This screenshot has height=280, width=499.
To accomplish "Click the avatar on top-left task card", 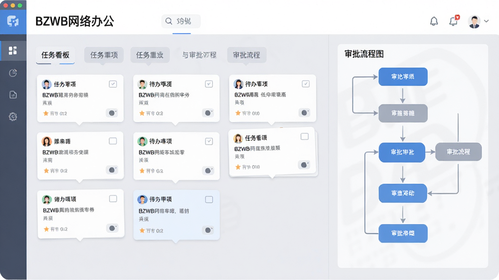I will 47,84.
